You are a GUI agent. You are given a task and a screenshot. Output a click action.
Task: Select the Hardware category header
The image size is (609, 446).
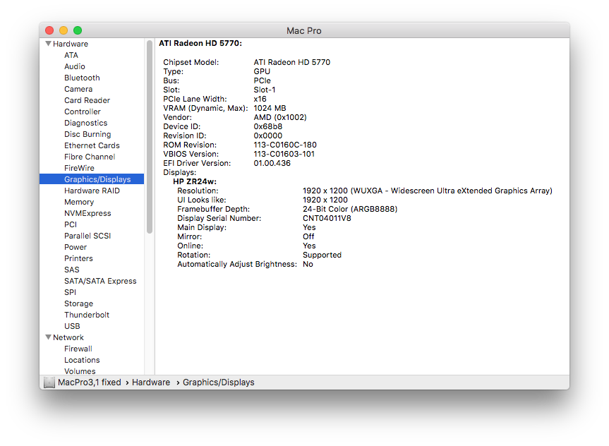(x=71, y=44)
